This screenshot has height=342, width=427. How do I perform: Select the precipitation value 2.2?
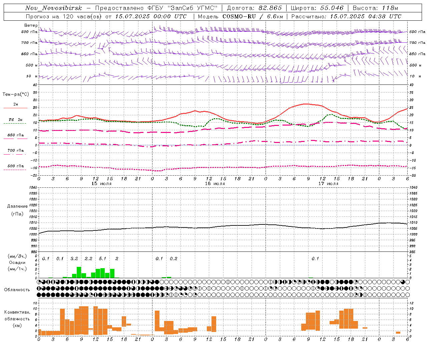coord(88,259)
